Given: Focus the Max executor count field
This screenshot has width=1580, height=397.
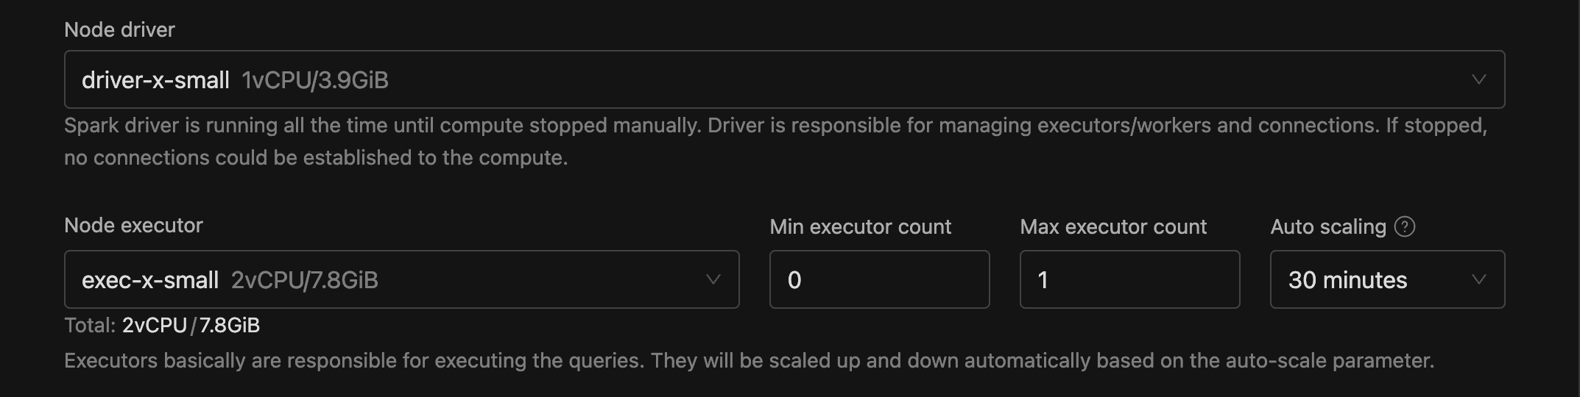Looking at the screenshot, I should (1129, 279).
